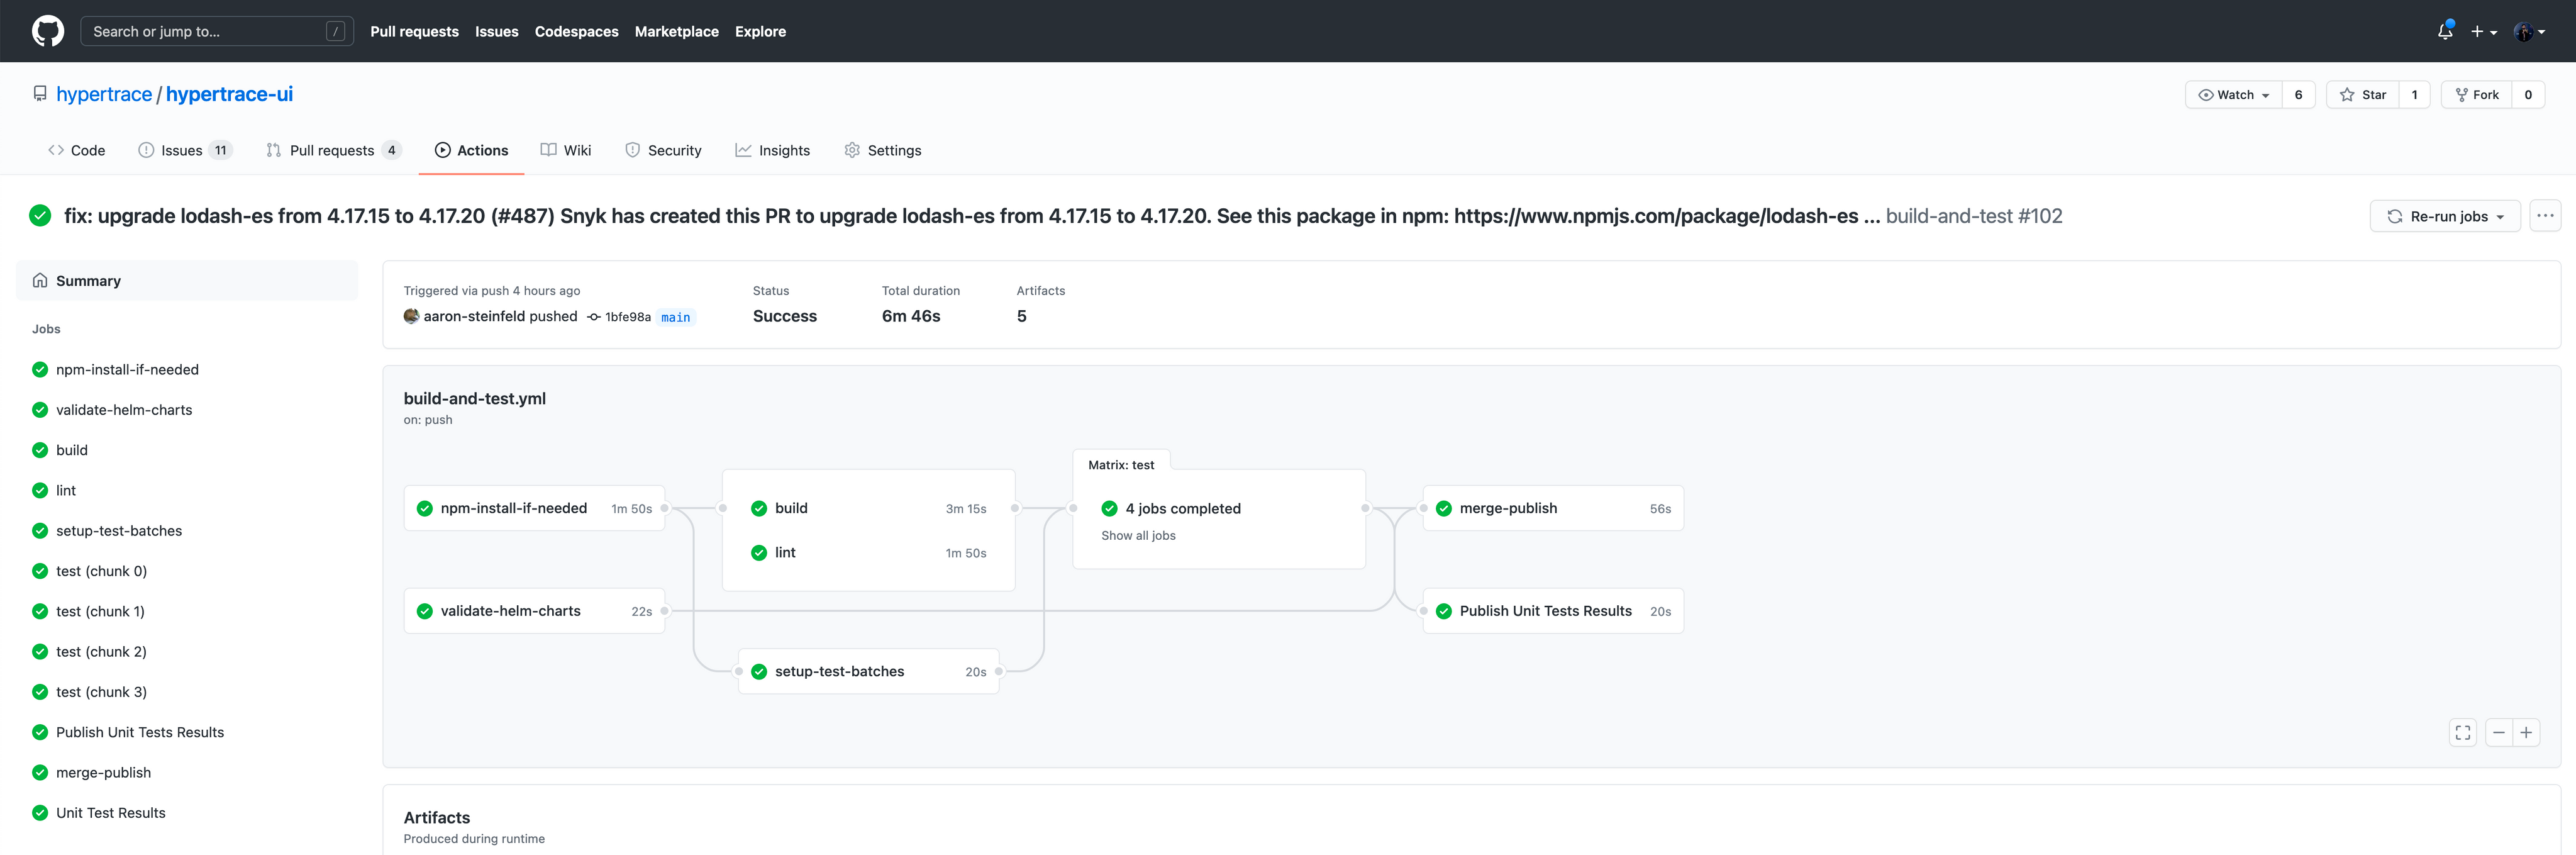This screenshot has height=855, width=2576.
Task: Open validate-helm-charts node in graph
Action: (x=534, y=611)
